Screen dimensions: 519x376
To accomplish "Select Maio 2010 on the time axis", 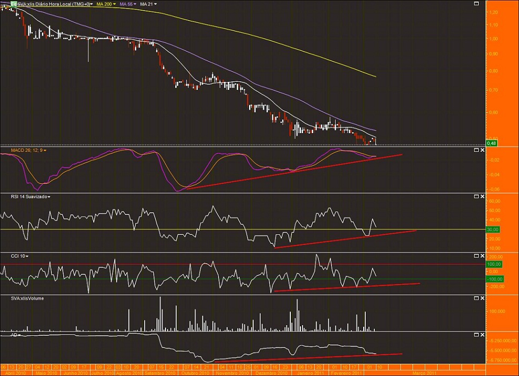I will (x=47, y=373).
